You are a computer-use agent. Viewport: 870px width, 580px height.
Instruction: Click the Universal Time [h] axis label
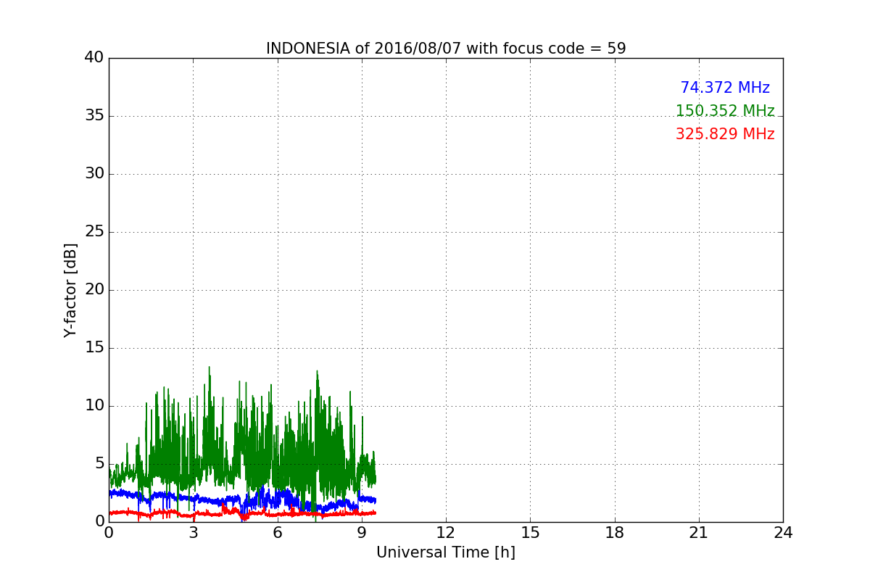[x=446, y=552]
